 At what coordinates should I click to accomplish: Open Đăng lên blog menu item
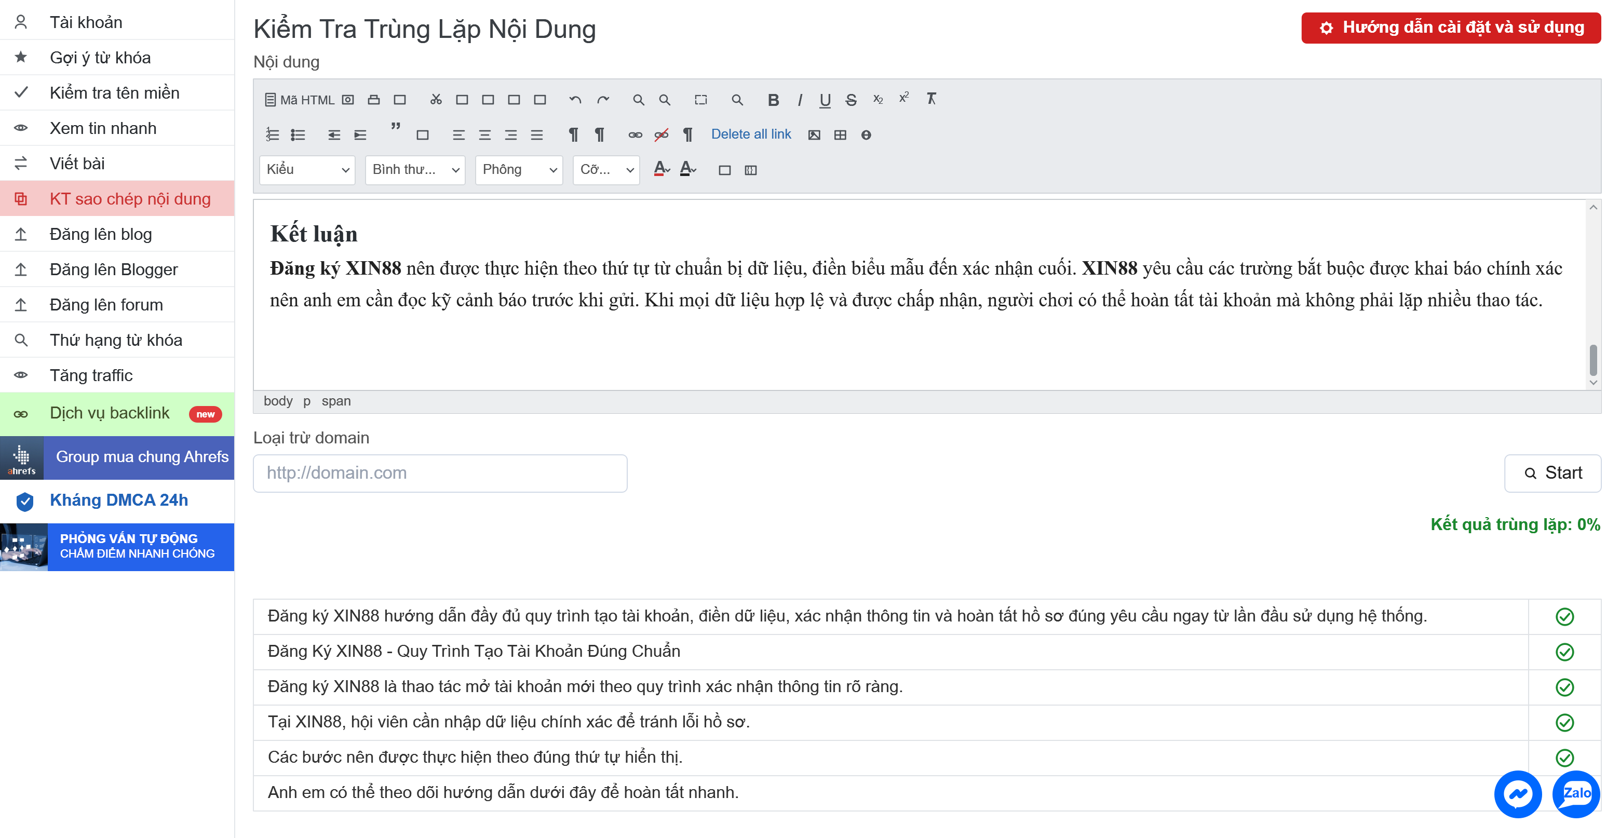tap(117, 234)
